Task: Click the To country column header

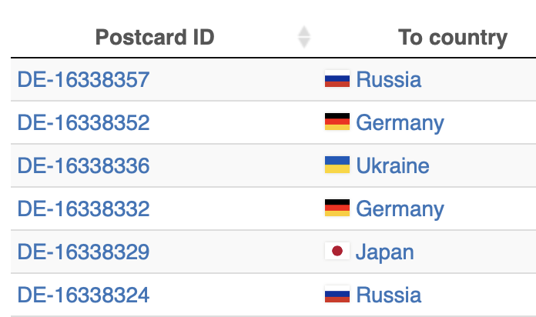Action: [x=452, y=37]
